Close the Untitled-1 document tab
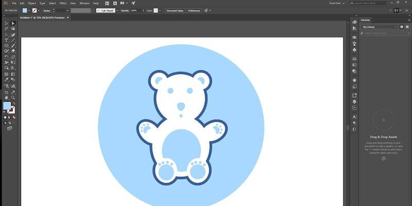Image resolution: width=412 pixels, height=206 pixels. pos(68,18)
